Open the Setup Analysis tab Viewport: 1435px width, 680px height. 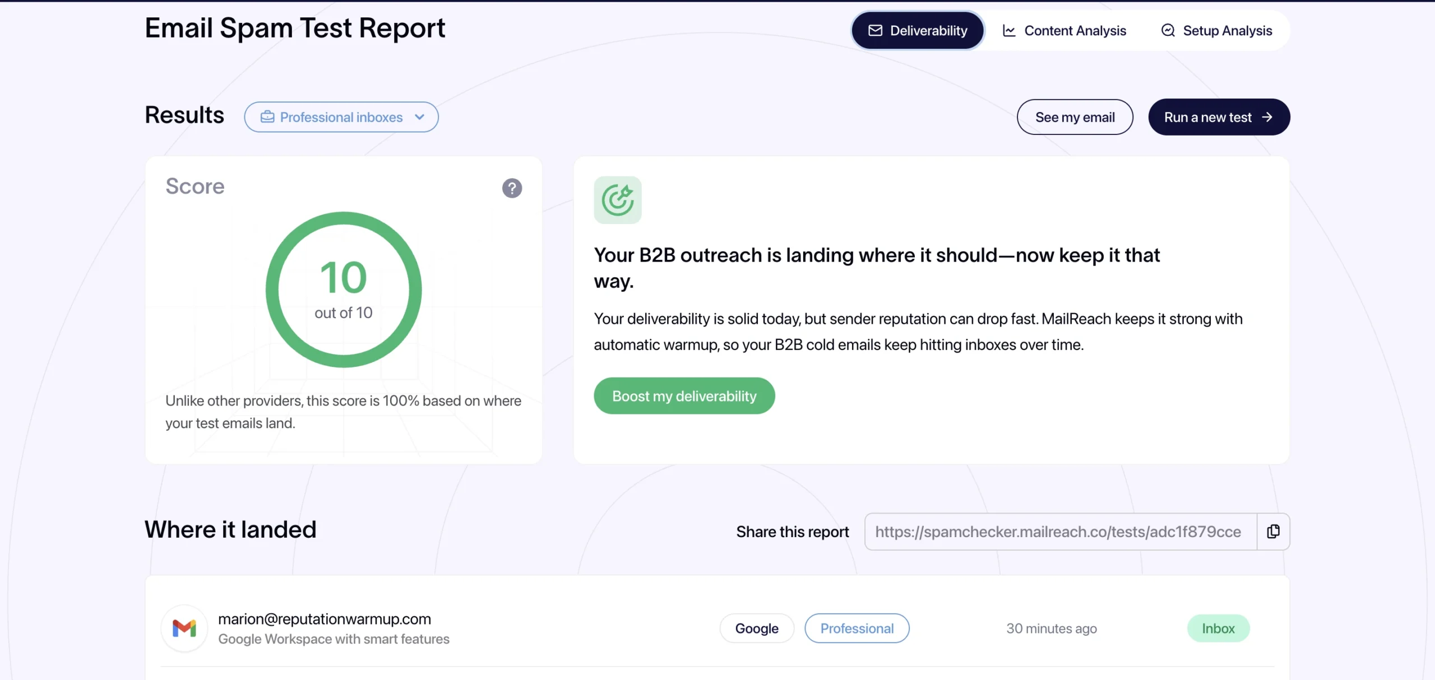pos(1216,30)
